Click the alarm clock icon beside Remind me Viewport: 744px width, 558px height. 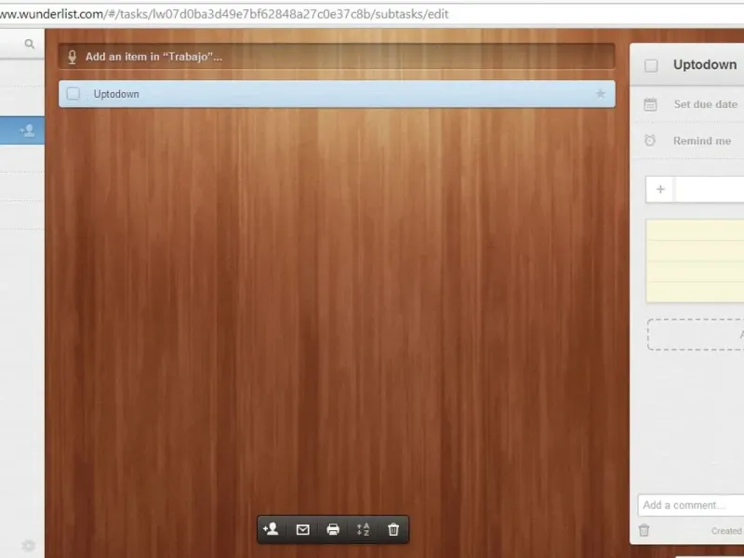[650, 140]
